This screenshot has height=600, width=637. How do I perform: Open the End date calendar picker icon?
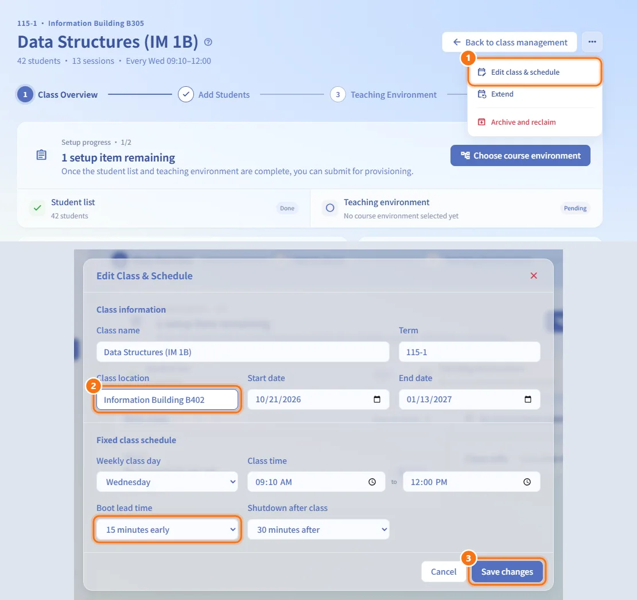(x=528, y=399)
